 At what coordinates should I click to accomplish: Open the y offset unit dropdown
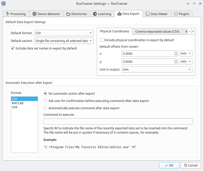click(x=186, y=62)
